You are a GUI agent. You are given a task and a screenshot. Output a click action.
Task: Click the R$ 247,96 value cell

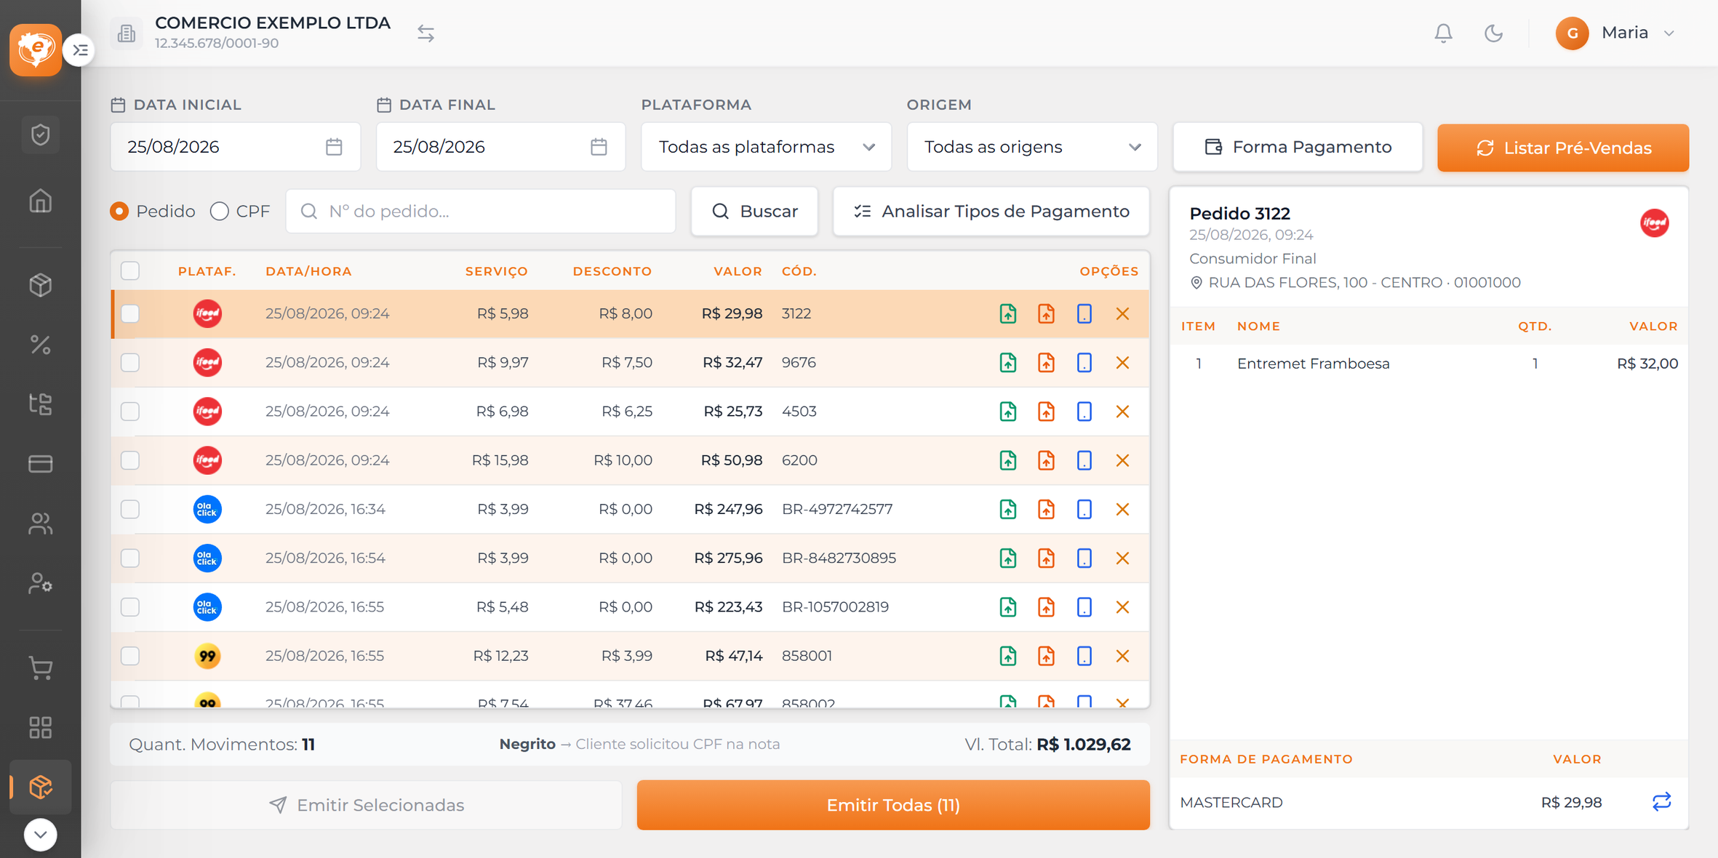[728, 509]
